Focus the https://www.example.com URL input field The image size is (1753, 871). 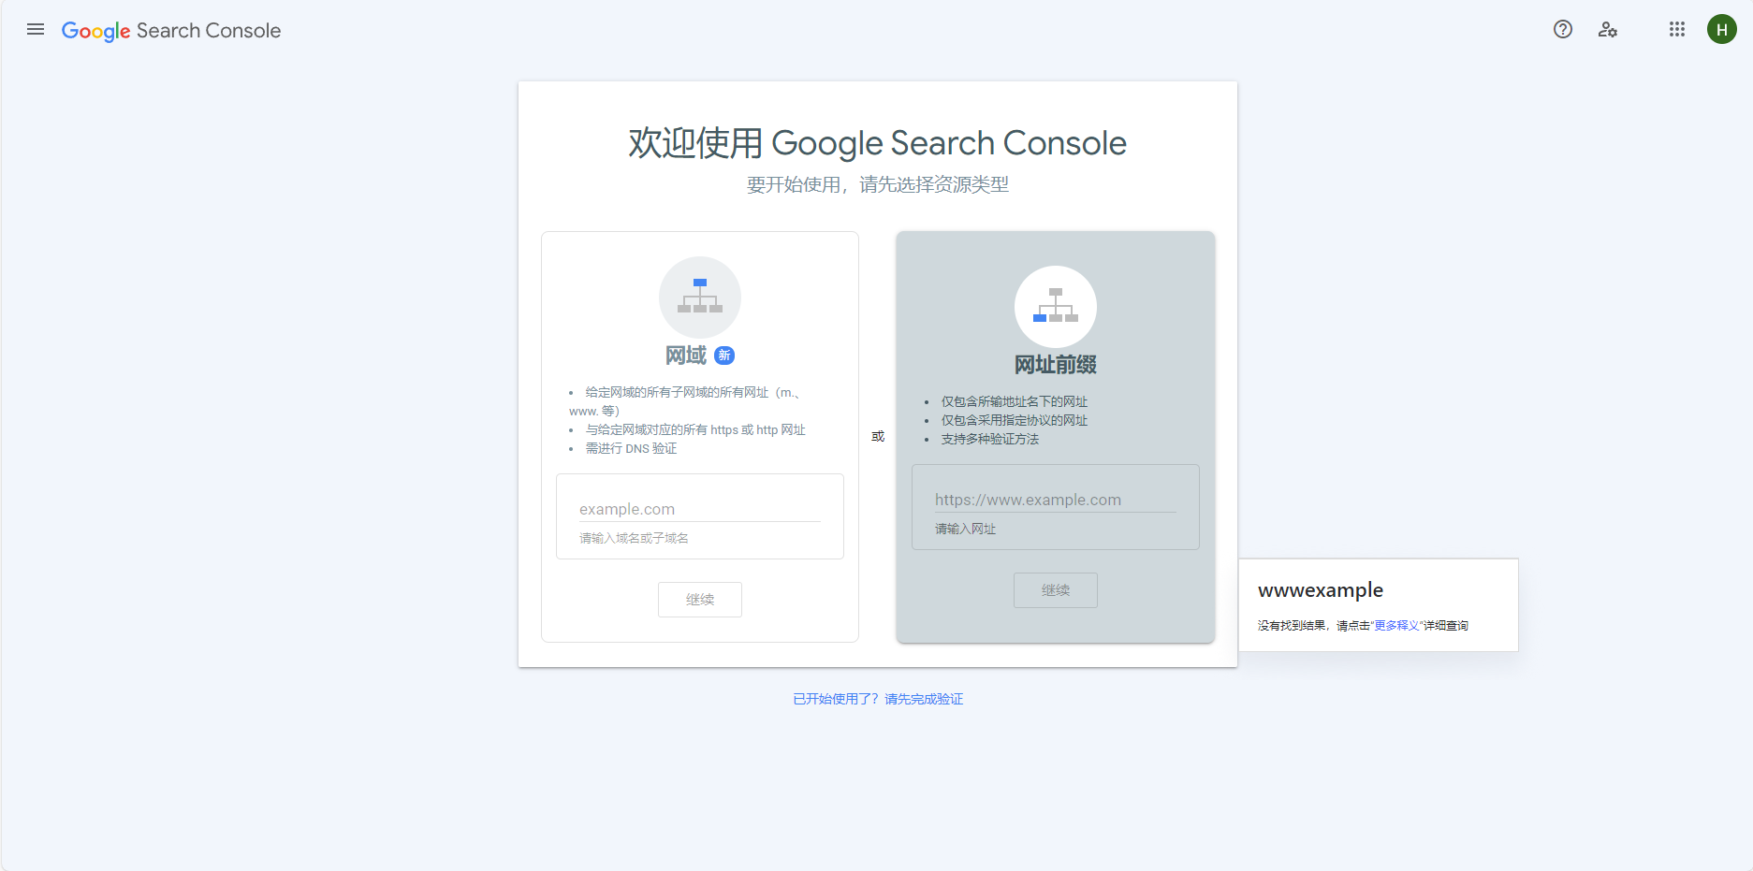click(1056, 500)
